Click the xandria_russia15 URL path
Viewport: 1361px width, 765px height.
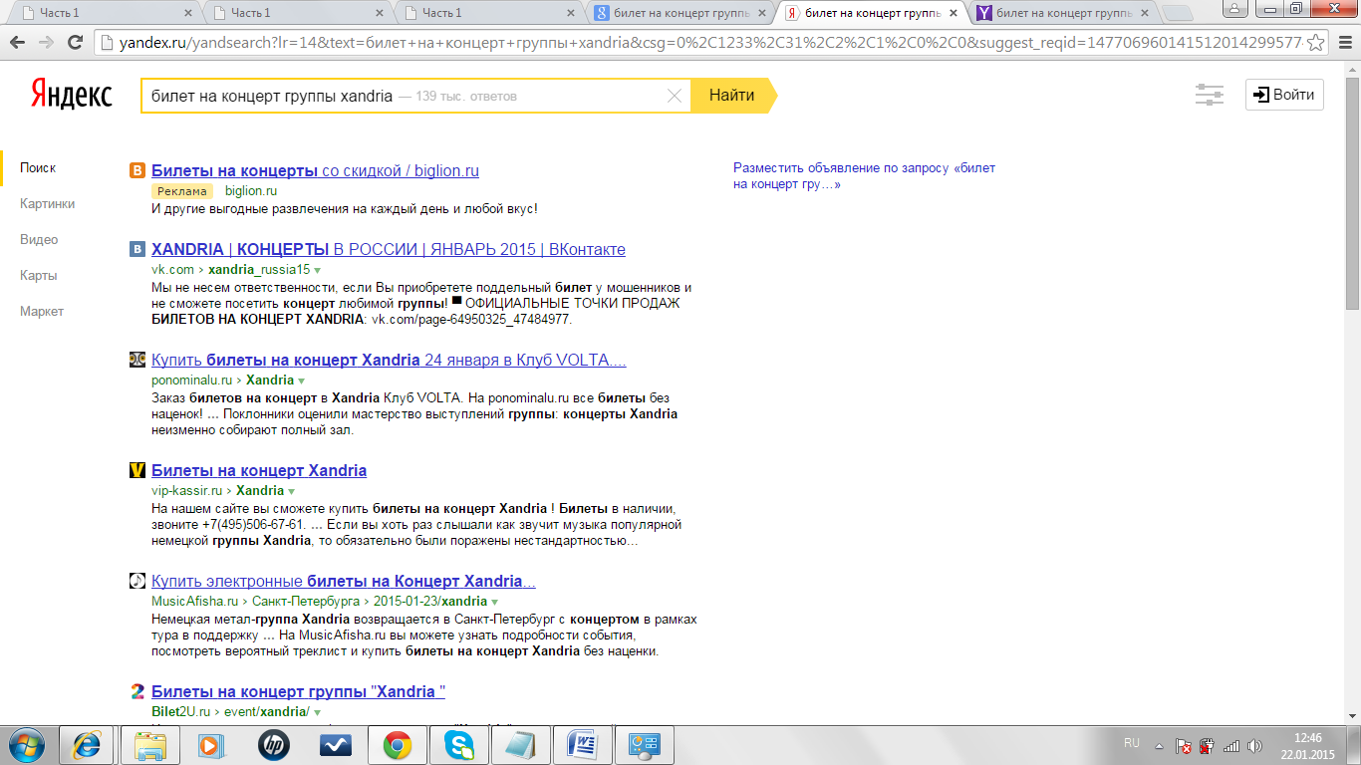[x=259, y=270]
